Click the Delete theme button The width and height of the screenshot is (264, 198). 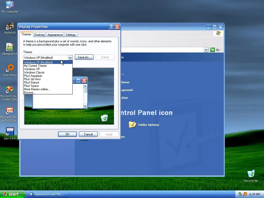pyautogui.click(x=105, y=57)
